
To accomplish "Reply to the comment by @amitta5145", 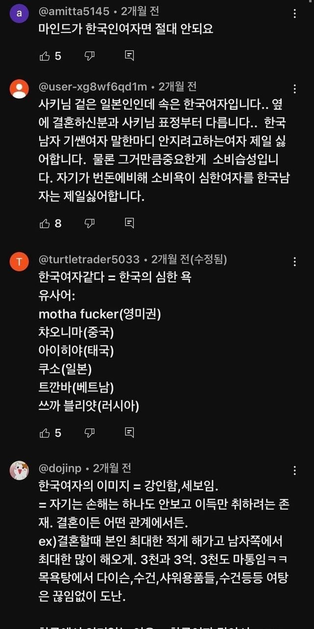I will (129, 56).
